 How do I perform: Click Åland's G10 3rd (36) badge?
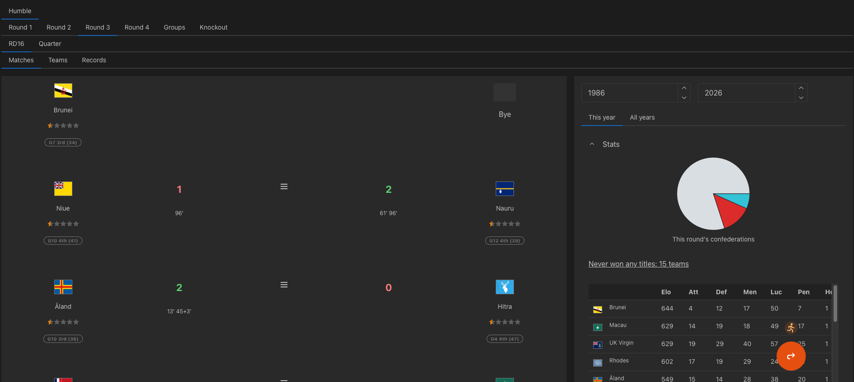point(63,339)
